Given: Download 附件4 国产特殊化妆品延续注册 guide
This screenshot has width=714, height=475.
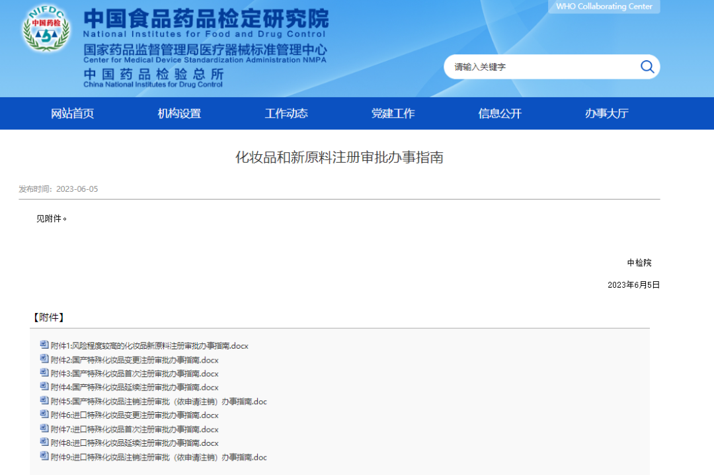Looking at the screenshot, I should (x=134, y=388).
